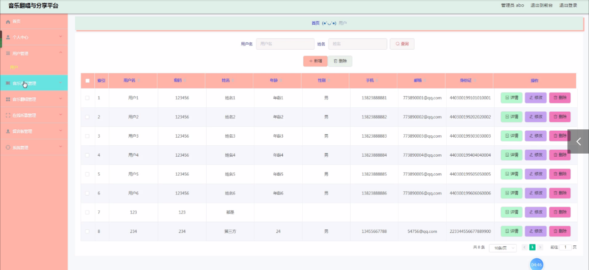Check the checkbox for row with username 234
The image size is (589, 270).
click(x=87, y=231)
